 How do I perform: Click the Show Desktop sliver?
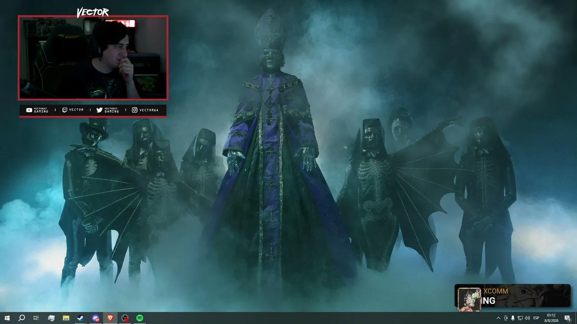(576, 318)
